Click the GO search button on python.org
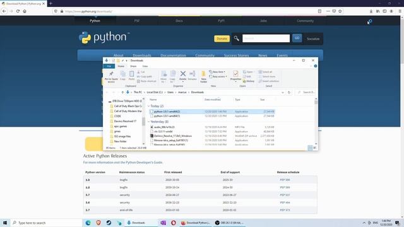The height and width of the screenshot is (227, 404). (297, 38)
